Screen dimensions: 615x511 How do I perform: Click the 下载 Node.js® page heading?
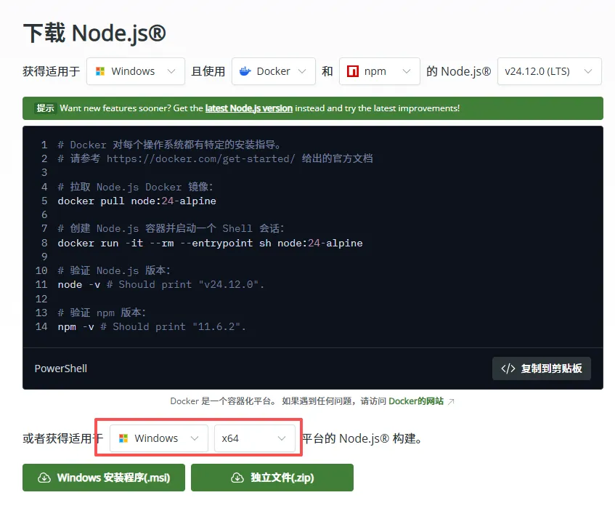point(94,33)
